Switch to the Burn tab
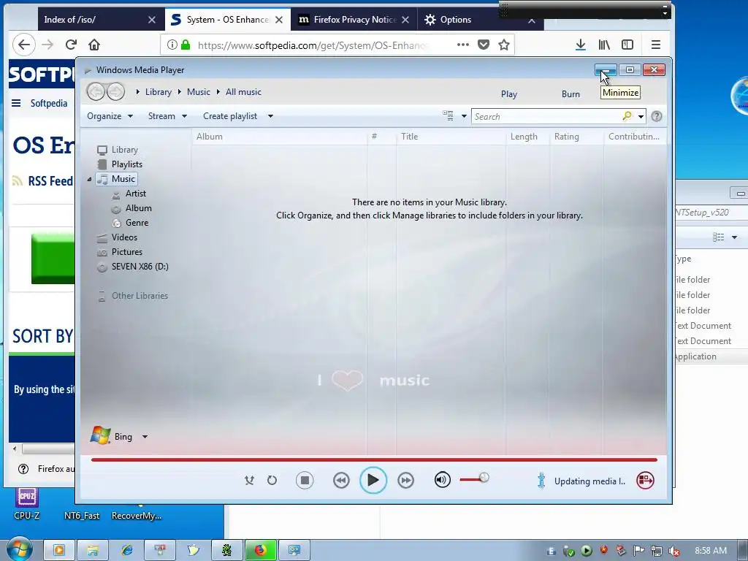 tap(570, 94)
